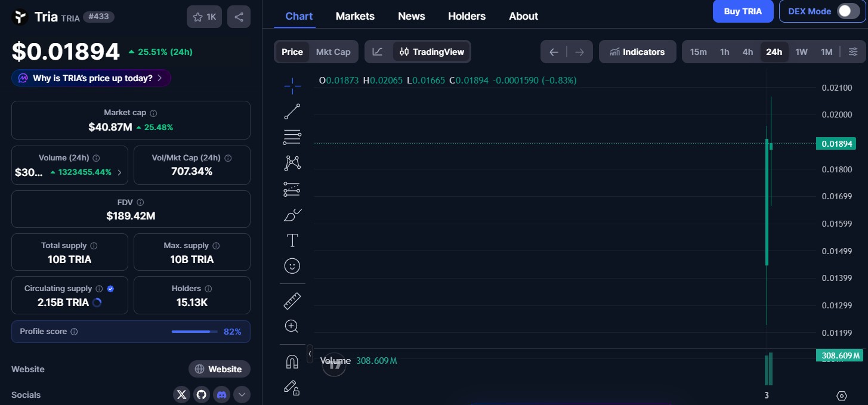868x405 pixels.
Task: Click 'Why is TRIA's price up today?'
Action: 91,78
